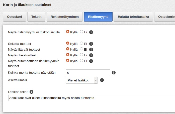Click info icon beside Sekoita tuotteet
This screenshot has height=114, width=175.
pyautogui.click(x=91, y=44)
